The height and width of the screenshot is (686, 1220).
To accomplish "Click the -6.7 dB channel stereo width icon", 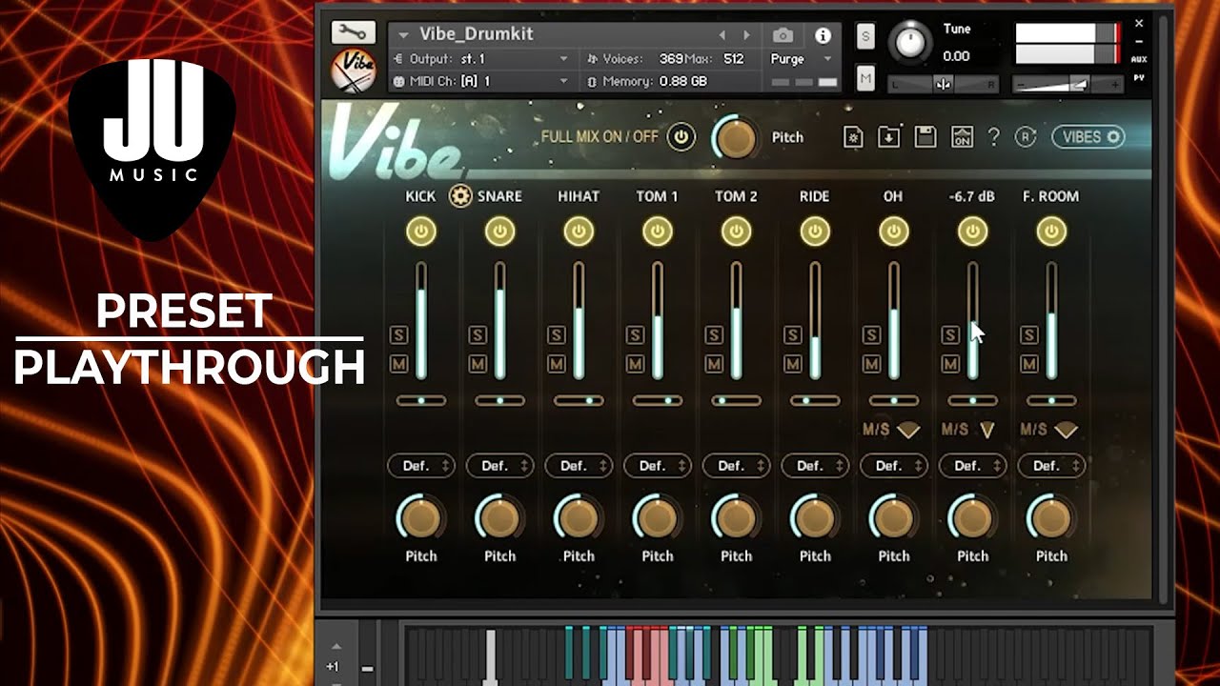I will coord(987,431).
